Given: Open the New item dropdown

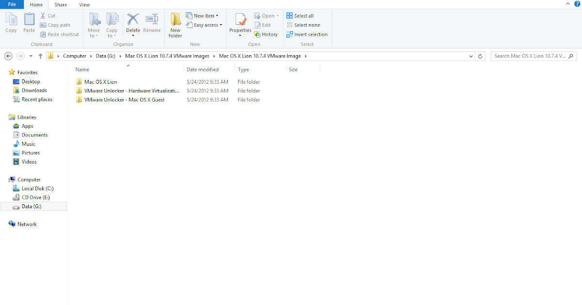Looking at the screenshot, I should (202, 15).
